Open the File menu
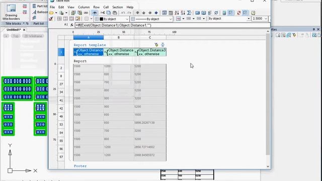 click(52, 7)
